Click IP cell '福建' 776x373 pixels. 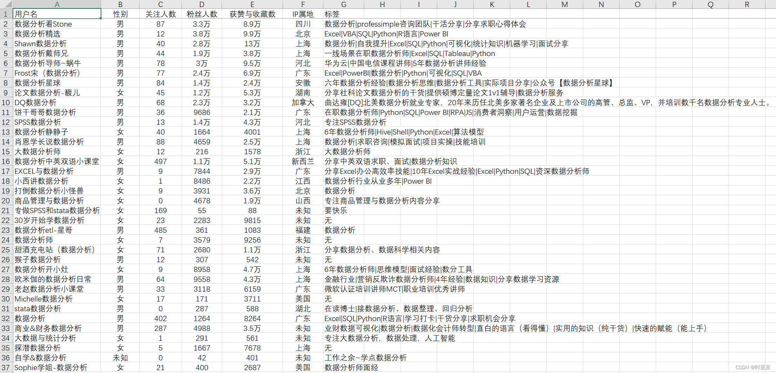tap(303, 230)
